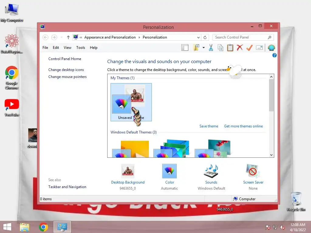The height and width of the screenshot is (233, 311).
Task: Click the double chevron in address bar
Action: click(81, 37)
